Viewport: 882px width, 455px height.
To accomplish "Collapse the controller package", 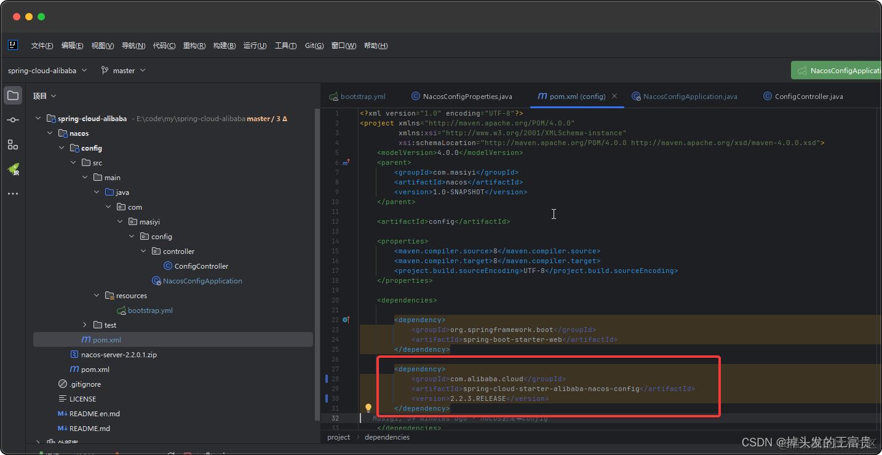I will click(143, 251).
